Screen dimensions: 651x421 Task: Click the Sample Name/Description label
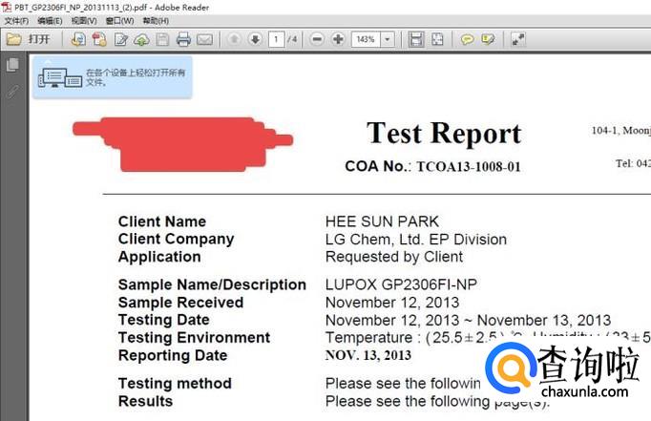coord(212,285)
